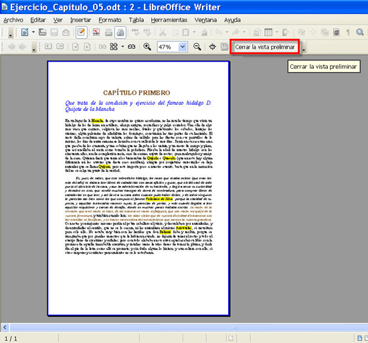Viewport: 368px width, 343px height.
Task: Open the navigation toolbar overflow arrow beside arrows
Action: coord(34,47)
